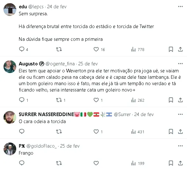This screenshot has height=169, width=187.
Task: Share edu's tweet
Action: click(x=180, y=49)
